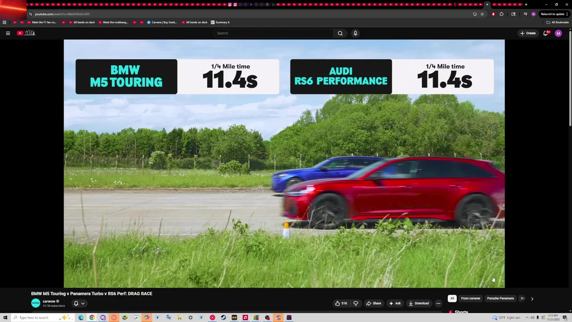Open the account avatar menu on YouTube
This screenshot has width=572, height=322.
click(x=558, y=33)
